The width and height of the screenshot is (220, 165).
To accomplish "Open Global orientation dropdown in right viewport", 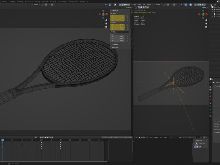I will click(x=158, y=5).
